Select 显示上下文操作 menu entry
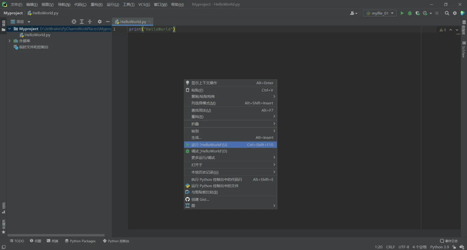The height and width of the screenshot is (250, 467). click(x=230, y=83)
